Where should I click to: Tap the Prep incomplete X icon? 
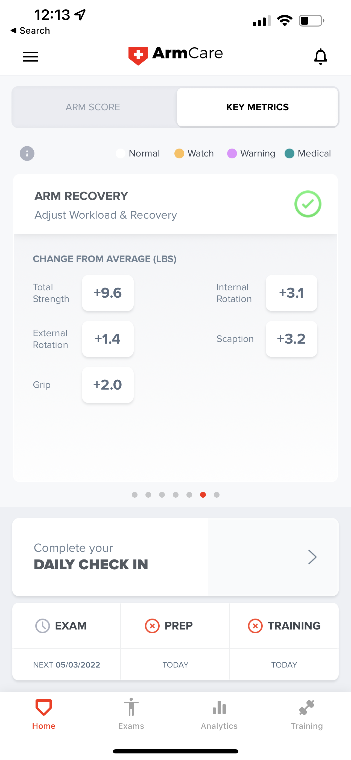152,626
